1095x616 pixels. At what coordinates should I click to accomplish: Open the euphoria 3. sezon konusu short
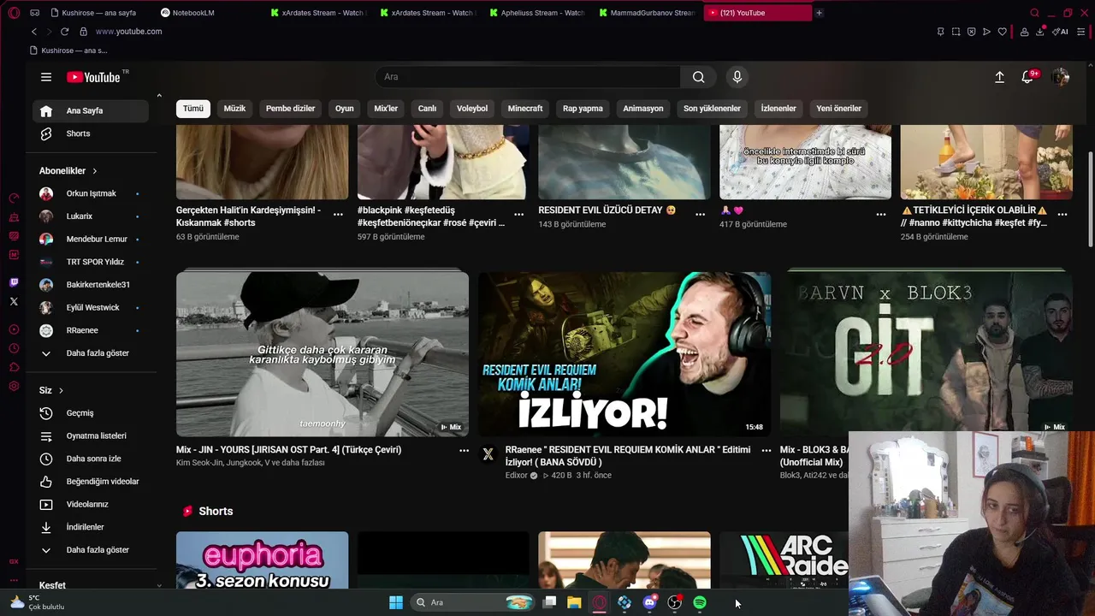pos(262,560)
